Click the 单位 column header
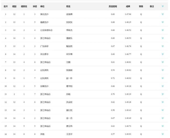This screenshot has height=138, width=170. pos(42,6)
